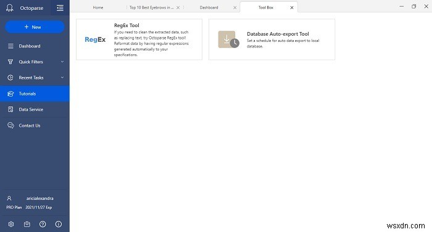Open the Tool Box briefcase icon
432x232 pixels.
click(27, 224)
